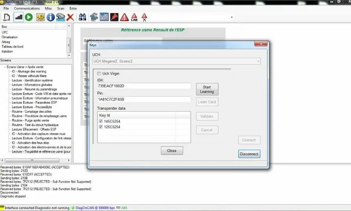Select Injection in the Ecu list
351x211 pixels.
click(7, 51)
